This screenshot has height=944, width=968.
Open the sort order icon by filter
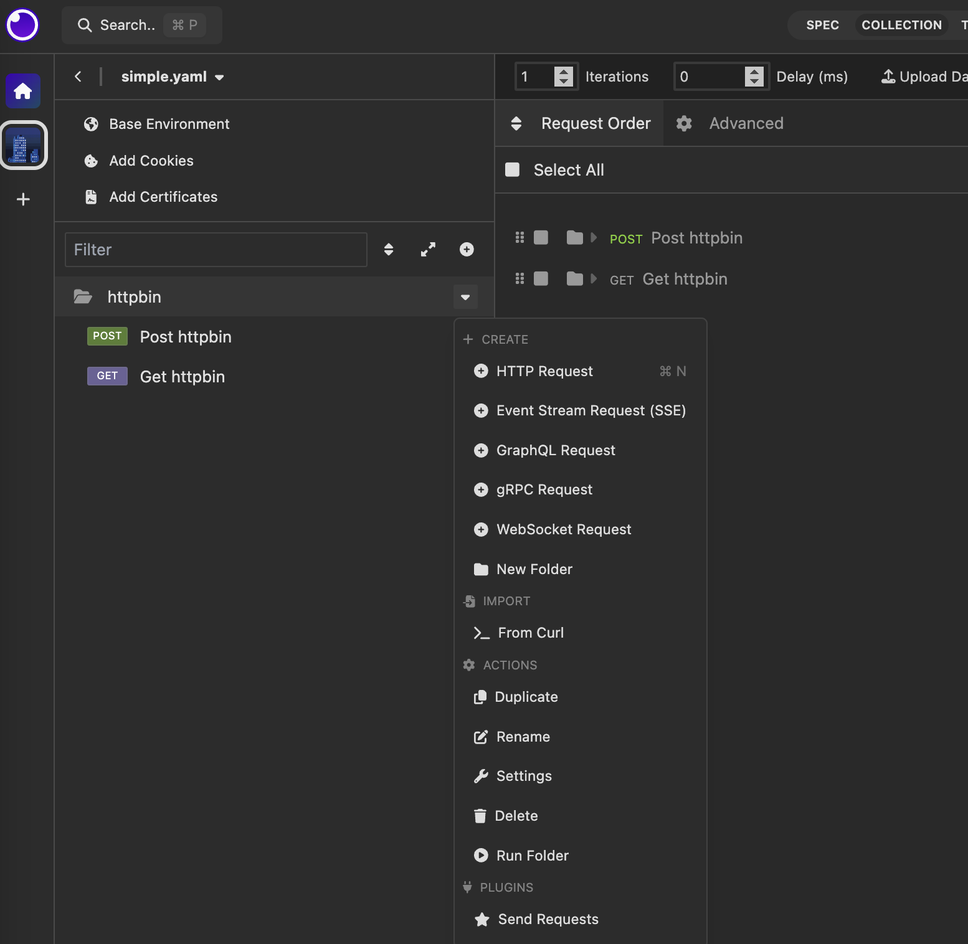[389, 250]
